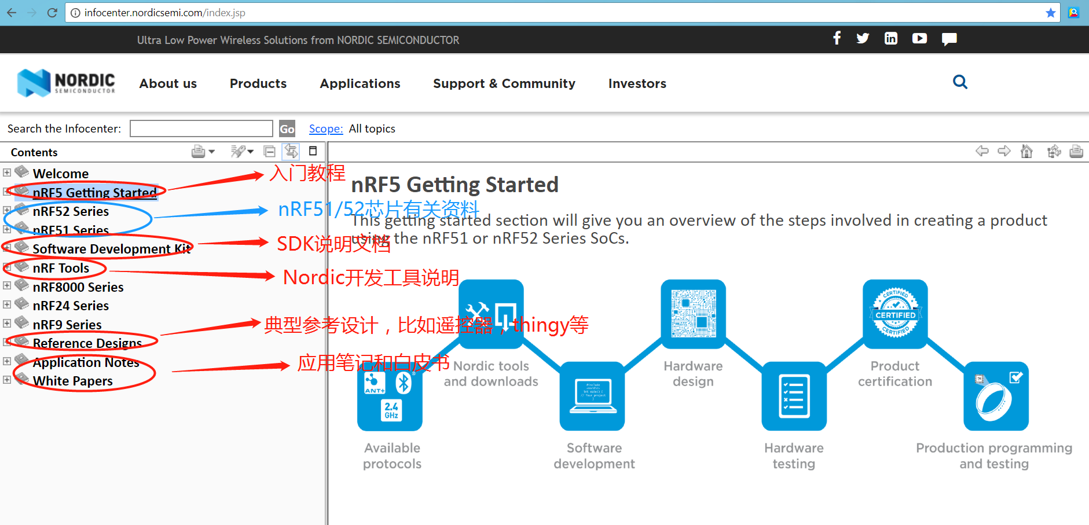
Task: Open Software Development Kit topic
Action: click(112, 249)
